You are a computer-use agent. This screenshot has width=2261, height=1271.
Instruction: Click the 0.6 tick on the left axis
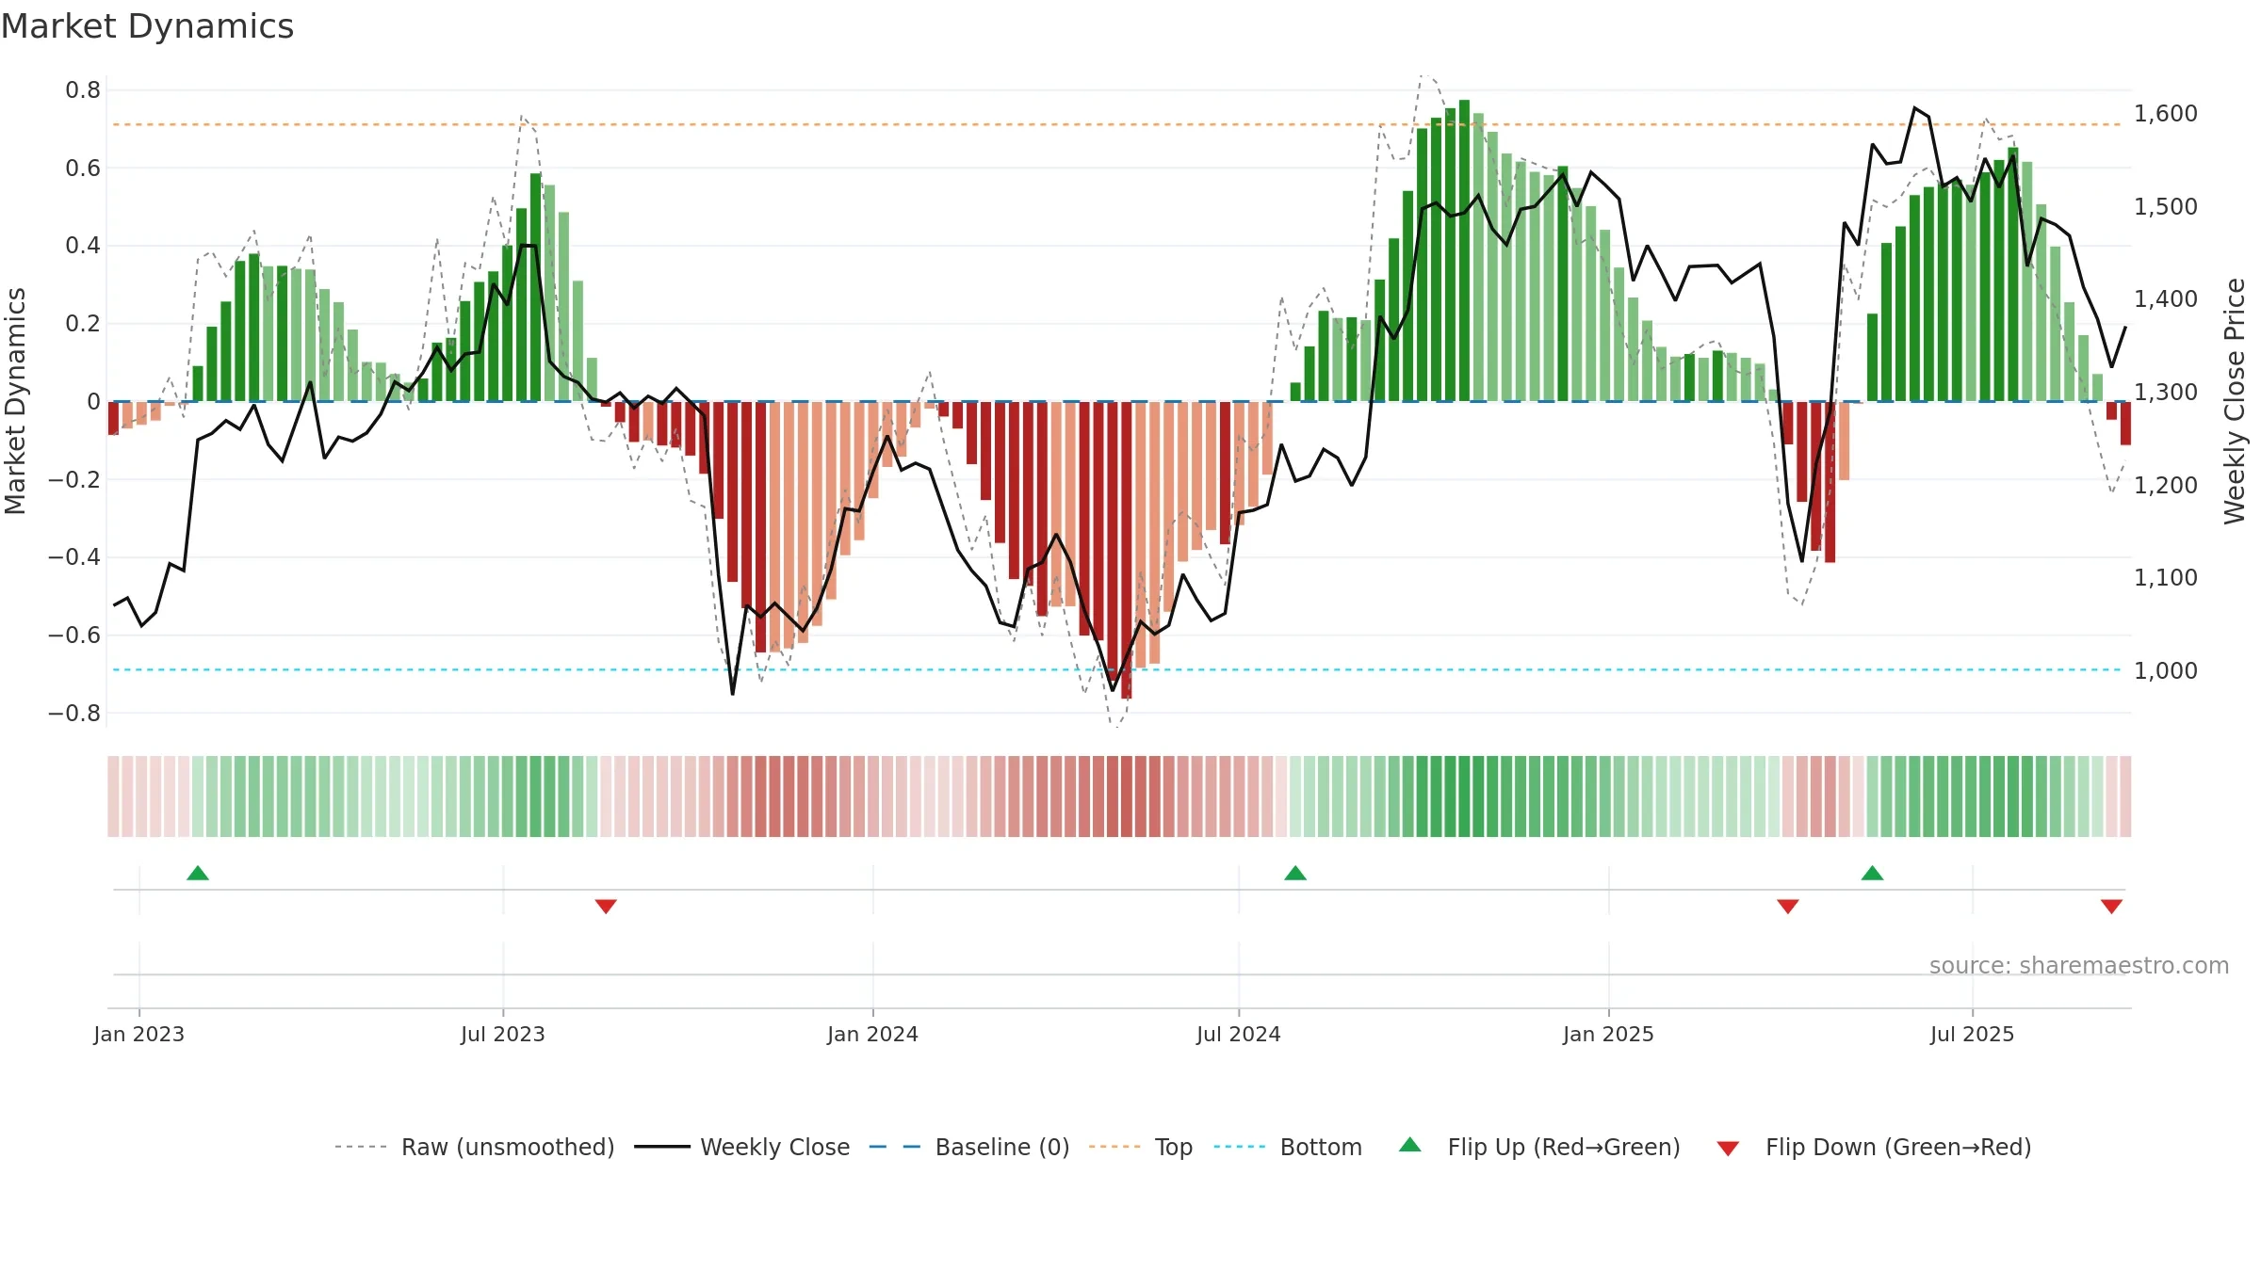(x=83, y=169)
